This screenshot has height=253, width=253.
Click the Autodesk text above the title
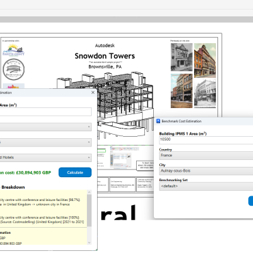coord(105,46)
